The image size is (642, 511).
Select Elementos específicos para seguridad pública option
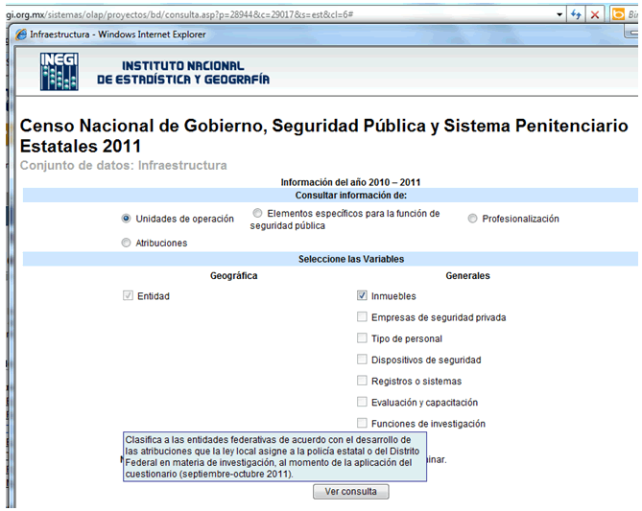click(257, 213)
